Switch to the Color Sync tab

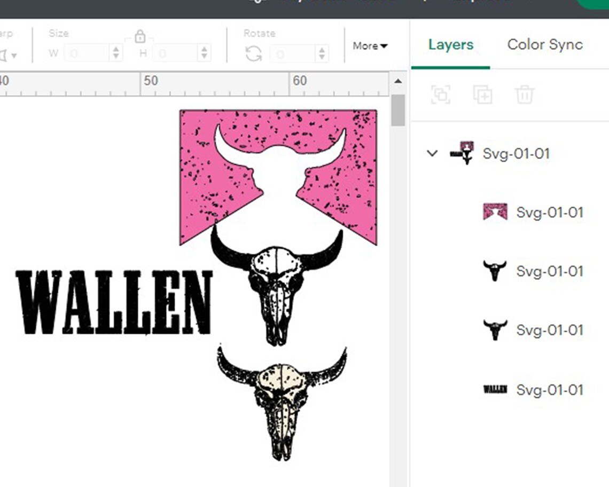[x=544, y=45]
